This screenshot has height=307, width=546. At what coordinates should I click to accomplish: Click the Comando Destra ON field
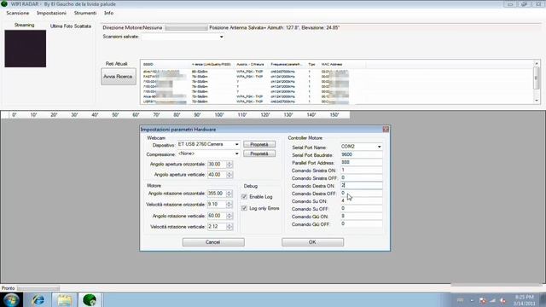[361, 186]
